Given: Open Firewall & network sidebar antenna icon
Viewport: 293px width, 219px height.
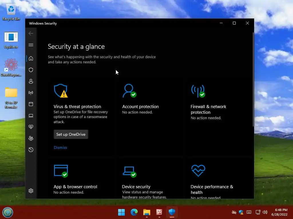Looking at the screenshot, I should pyautogui.click(x=31, y=93).
